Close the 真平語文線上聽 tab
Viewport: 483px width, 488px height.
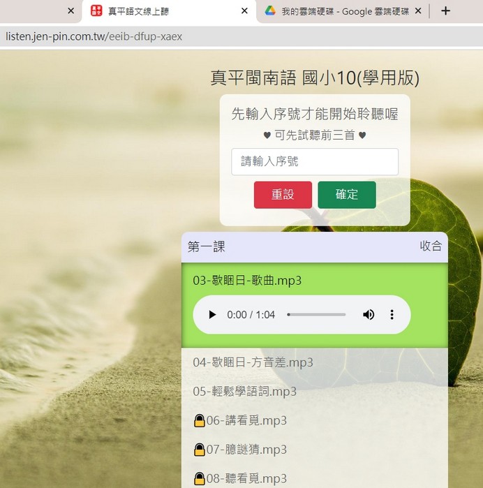pyautogui.click(x=244, y=11)
